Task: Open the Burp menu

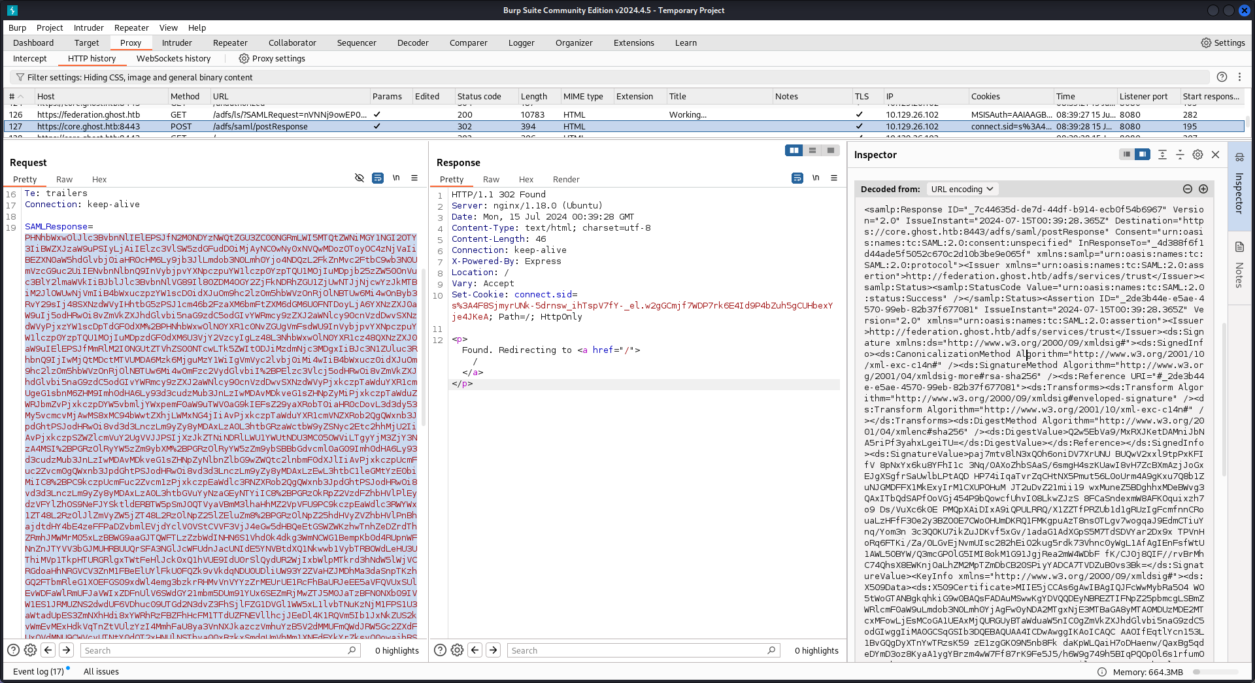Action: [17, 27]
